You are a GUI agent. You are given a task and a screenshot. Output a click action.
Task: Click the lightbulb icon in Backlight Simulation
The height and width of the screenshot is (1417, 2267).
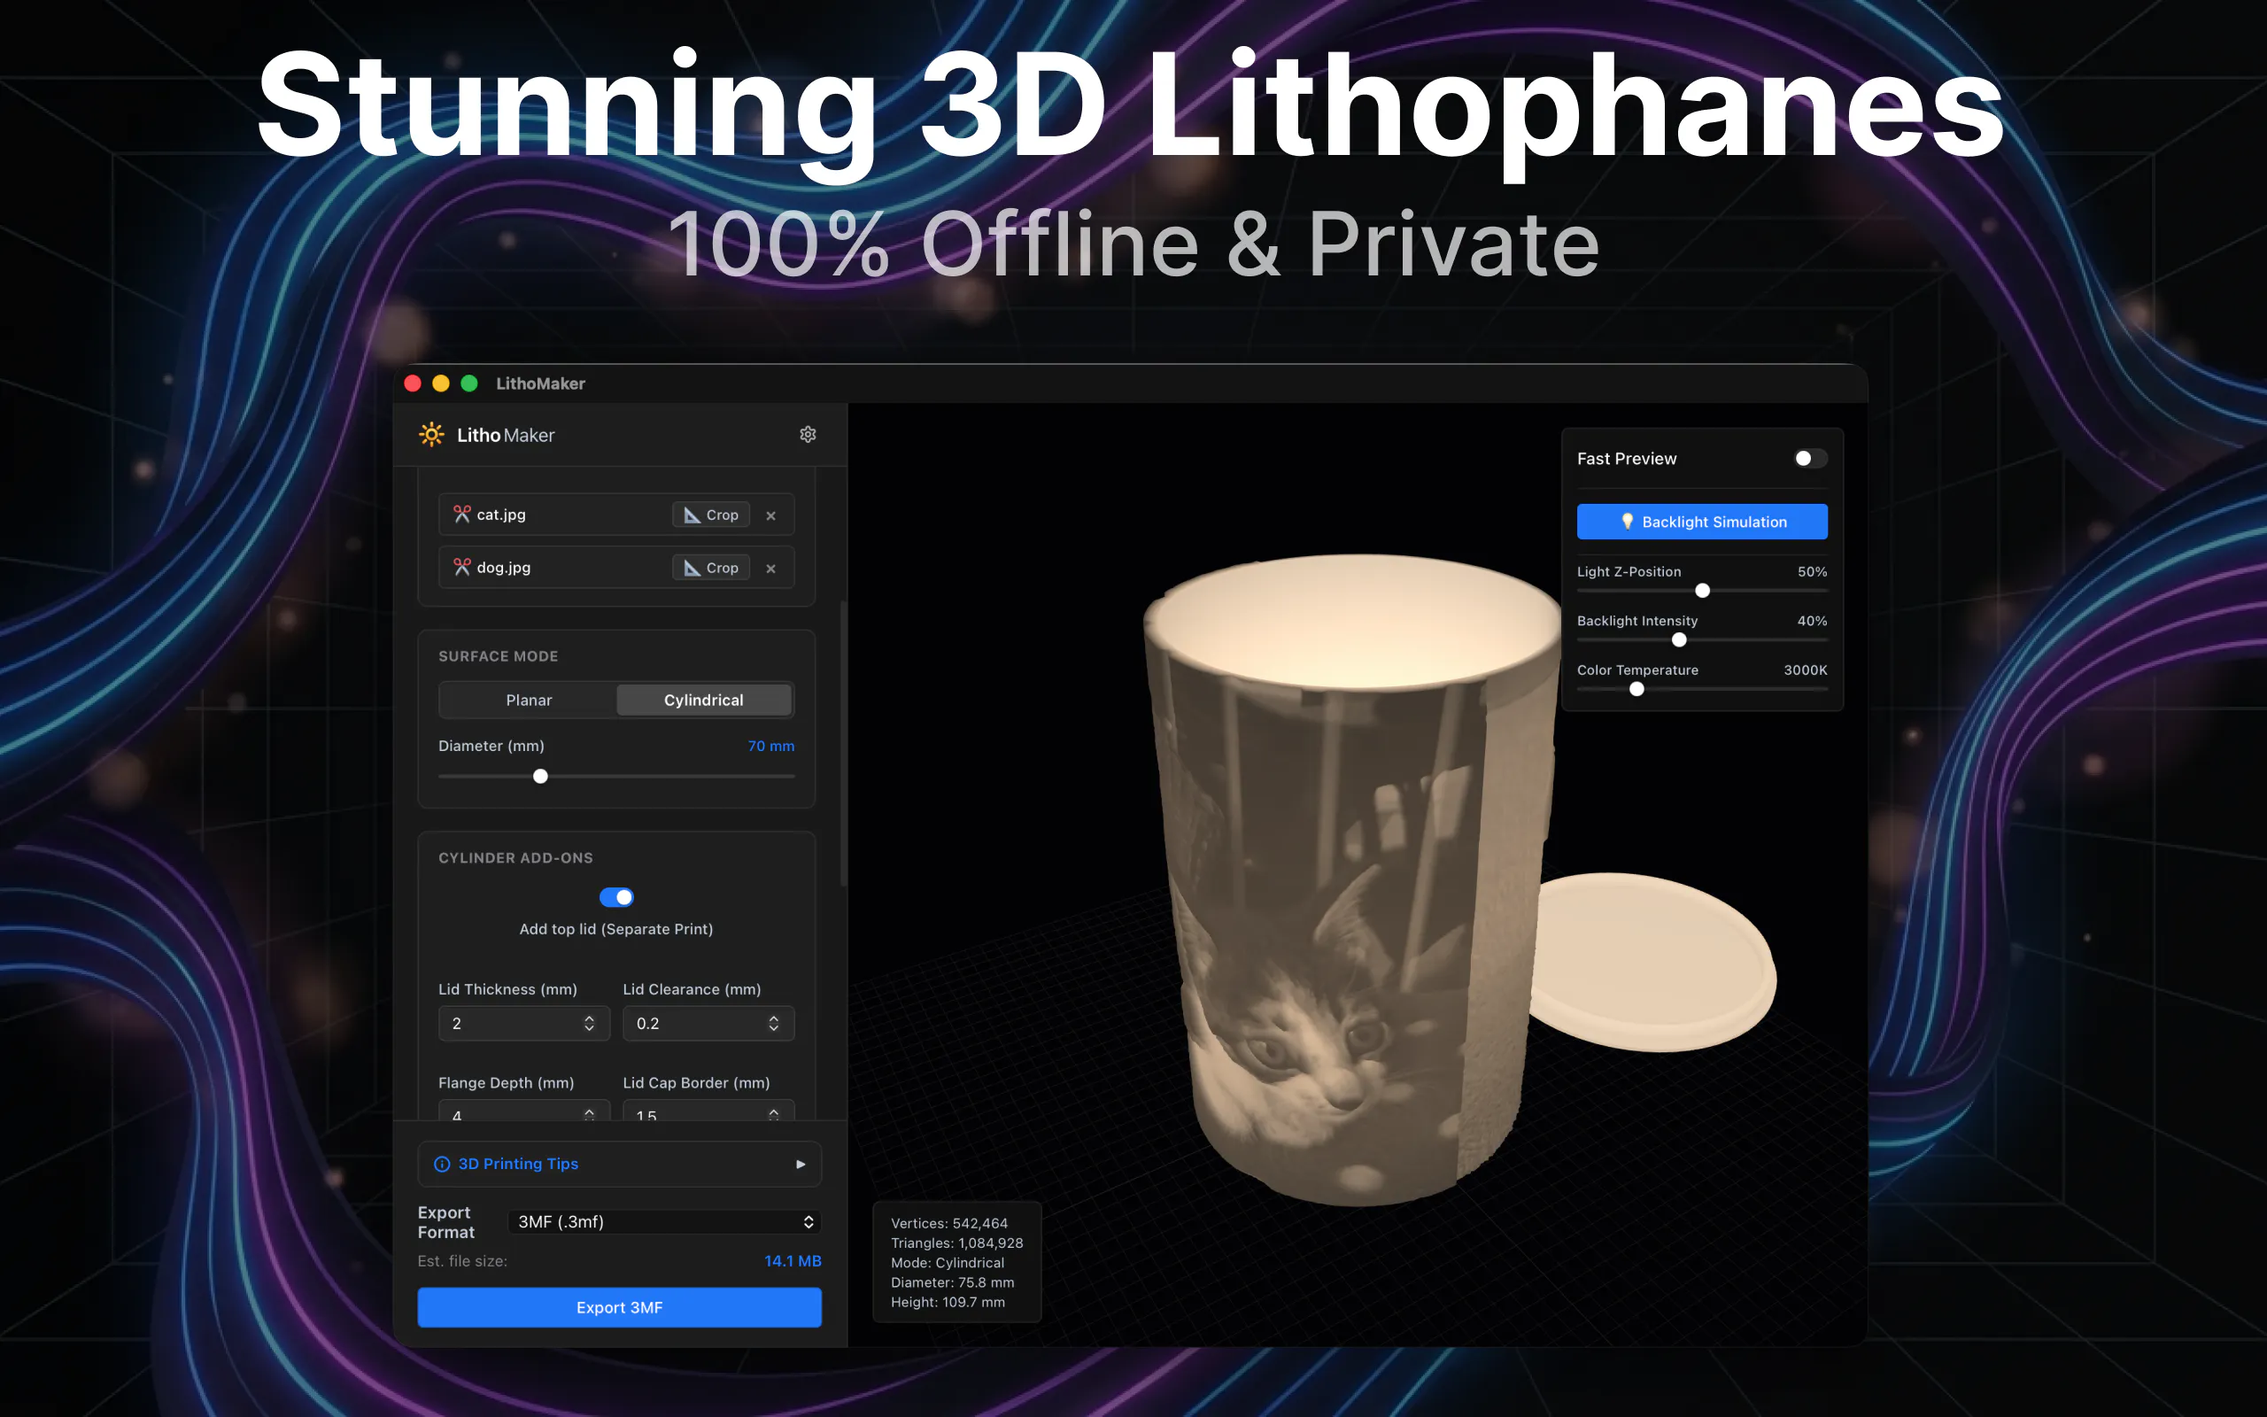[1627, 522]
